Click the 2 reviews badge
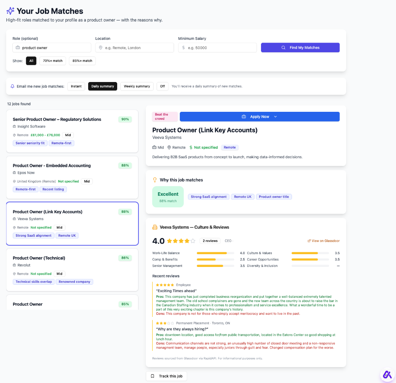 click(x=210, y=241)
